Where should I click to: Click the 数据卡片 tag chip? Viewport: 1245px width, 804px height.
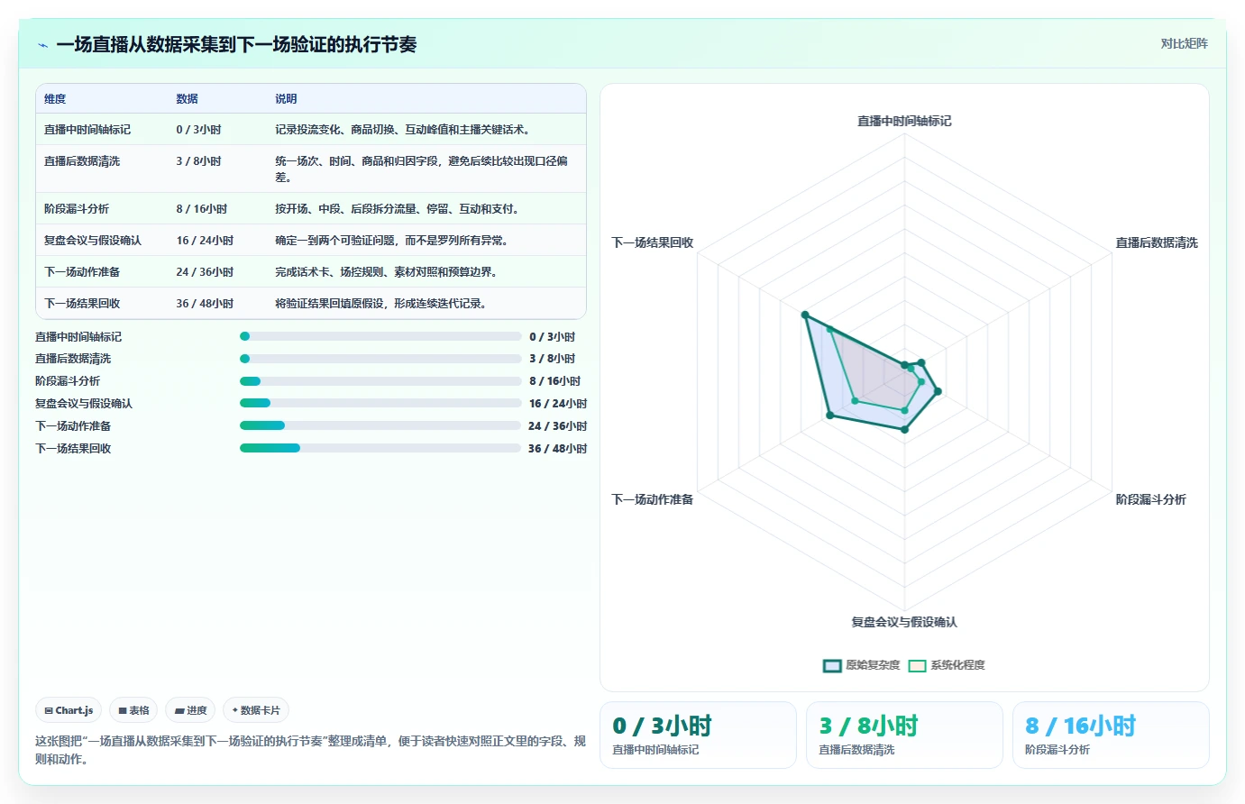pyautogui.click(x=256, y=710)
